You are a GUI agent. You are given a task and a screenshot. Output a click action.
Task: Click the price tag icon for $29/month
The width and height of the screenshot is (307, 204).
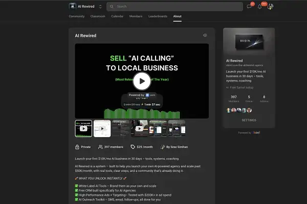pos(133,146)
